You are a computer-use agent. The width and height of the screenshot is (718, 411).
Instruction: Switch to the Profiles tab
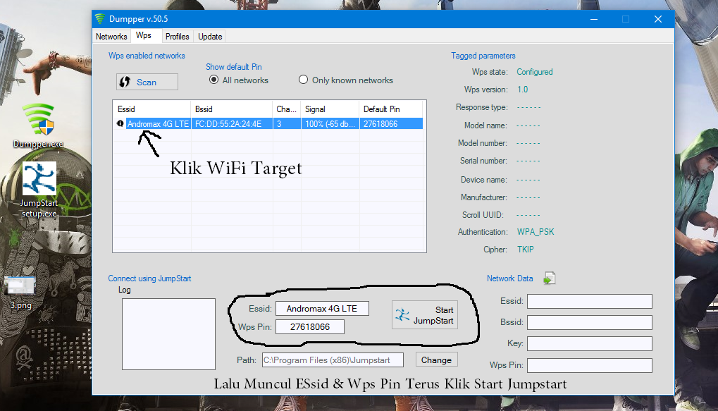point(178,37)
